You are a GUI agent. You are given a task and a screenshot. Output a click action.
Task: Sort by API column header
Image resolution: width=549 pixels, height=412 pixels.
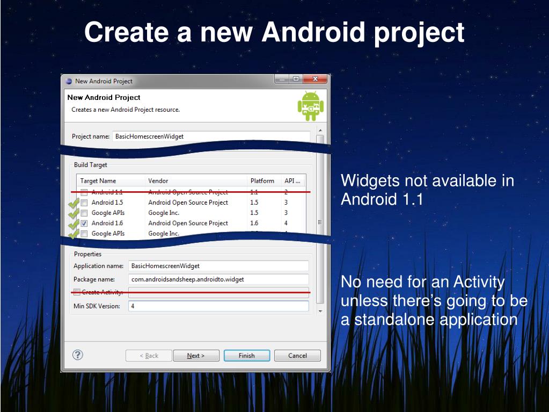pos(292,181)
